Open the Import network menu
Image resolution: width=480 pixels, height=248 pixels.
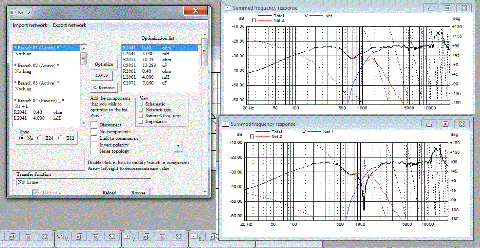point(30,25)
